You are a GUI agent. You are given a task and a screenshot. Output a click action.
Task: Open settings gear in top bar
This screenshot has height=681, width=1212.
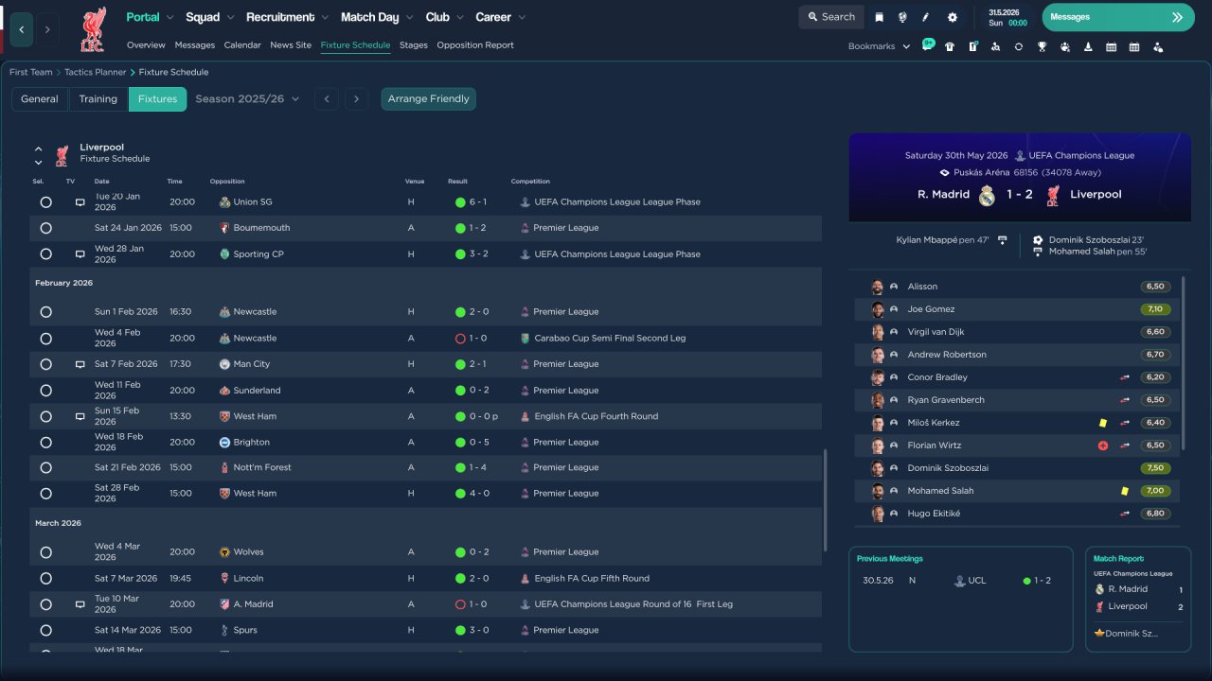tap(953, 17)
